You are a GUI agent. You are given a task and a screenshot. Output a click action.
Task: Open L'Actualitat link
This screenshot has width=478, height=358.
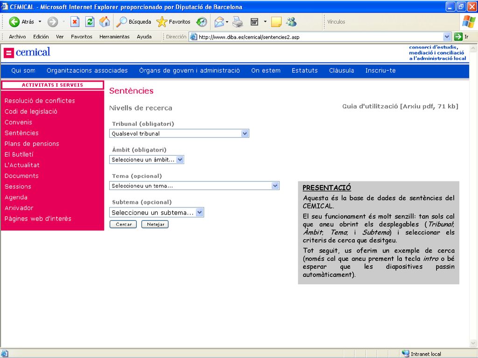tap(22, 165)
